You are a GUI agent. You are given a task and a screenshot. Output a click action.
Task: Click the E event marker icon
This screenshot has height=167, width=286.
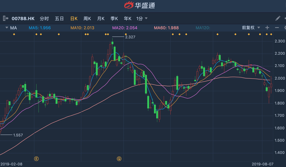[x=36, y=159]
